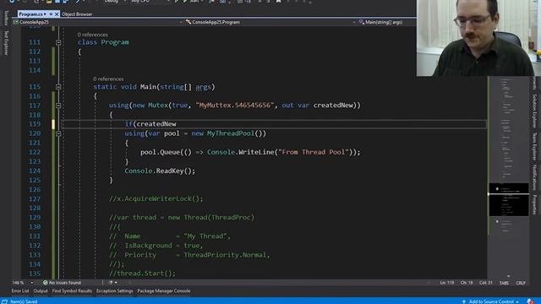The width and height of the screenshot is (541, 304).
Task: Open the Package Manager Console tab
Action: [x=163, y=290]
